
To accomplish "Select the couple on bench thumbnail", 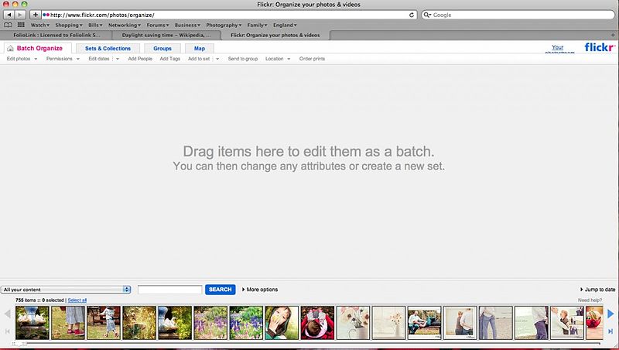I will pyautogui.click(x=424, y=323).
